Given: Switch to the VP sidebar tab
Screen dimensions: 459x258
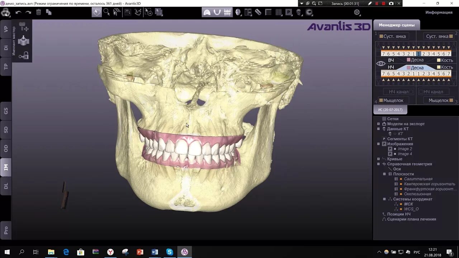Looking at the screenshot, I should click(6, 29).
